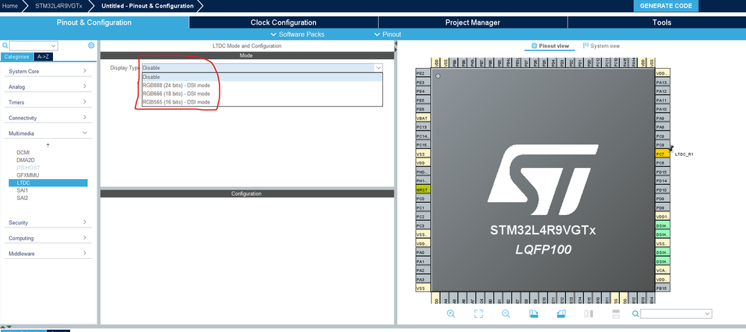Click pin PA9 on the chip
746x332 pixels.
[x=662, y=118]
